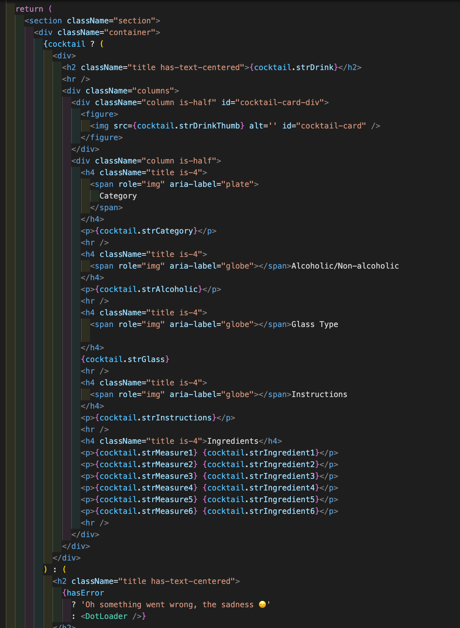
Task: Click {hasError condition text
Action: point(83,593)
